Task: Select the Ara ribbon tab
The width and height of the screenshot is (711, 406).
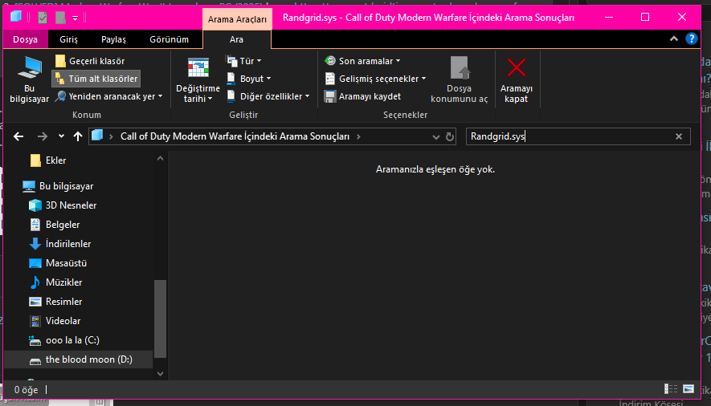Action: 236,39
